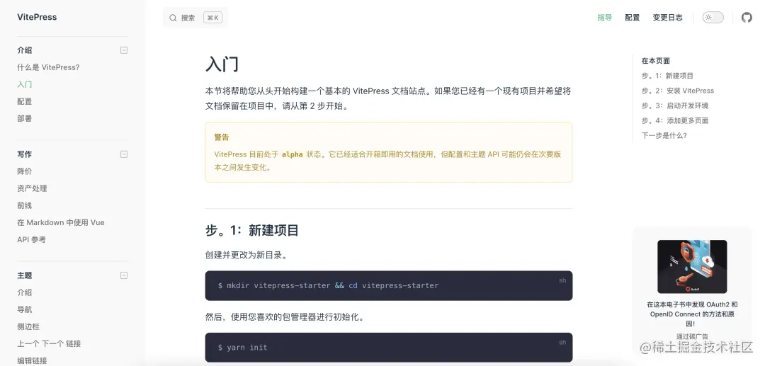Screen dimensions: 765x366
Task: Open the API 参考 sidebar link
Action: (32, 239)
